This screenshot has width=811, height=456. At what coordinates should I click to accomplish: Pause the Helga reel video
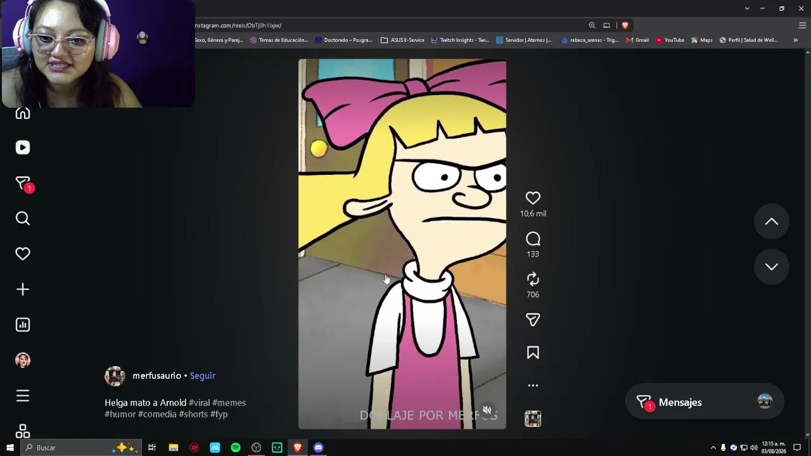[402, 244]
